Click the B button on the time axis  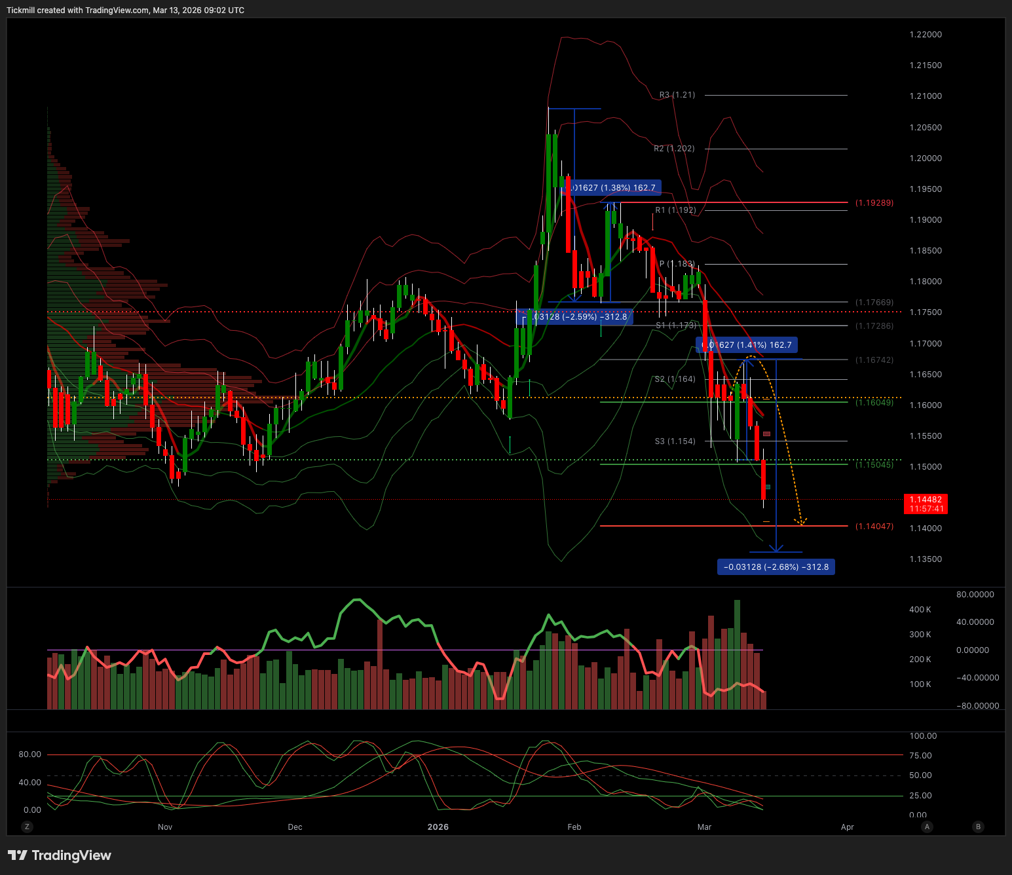[x=978, y=827]
